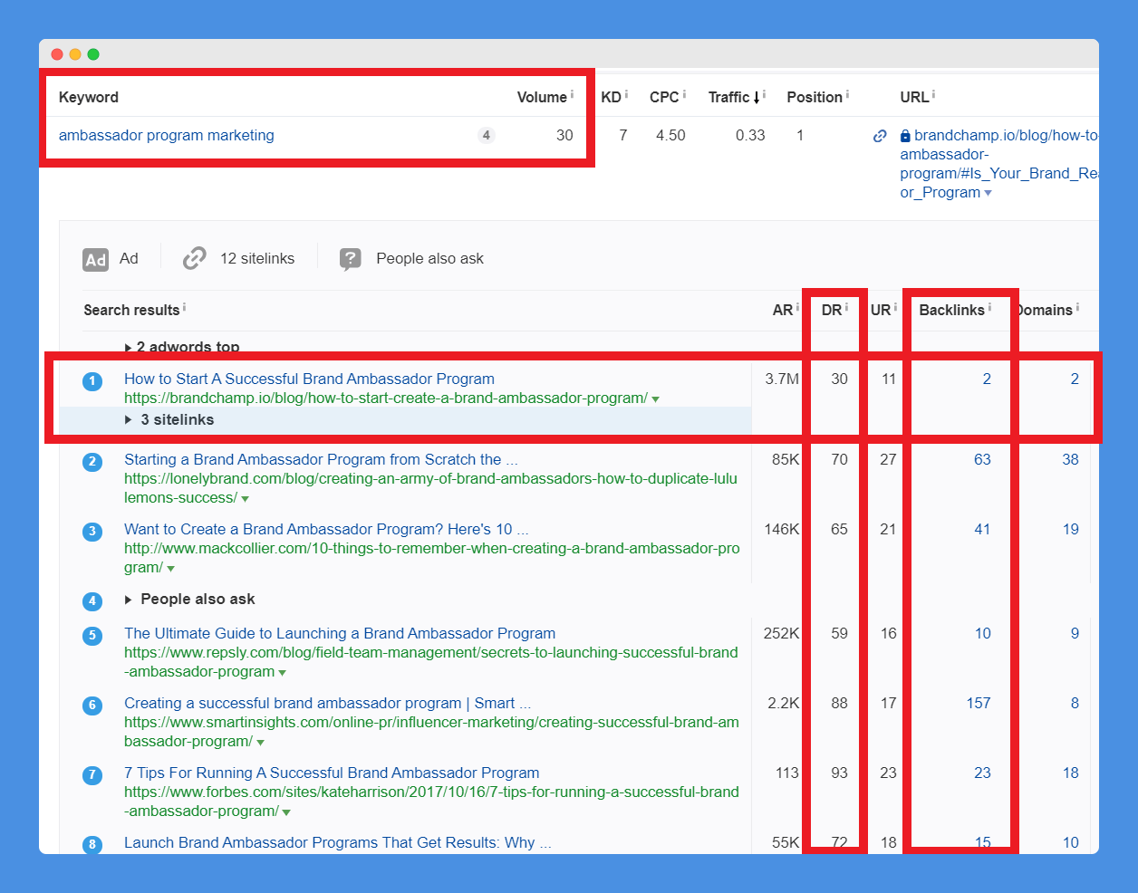Click domains count 38 for lonelybrand
1138x893 pixels.
click(x=1070, y=459)
